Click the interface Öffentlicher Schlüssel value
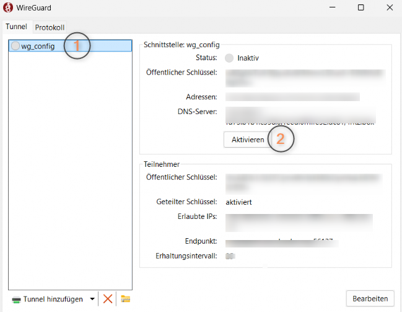 click(x=304, y=77)
